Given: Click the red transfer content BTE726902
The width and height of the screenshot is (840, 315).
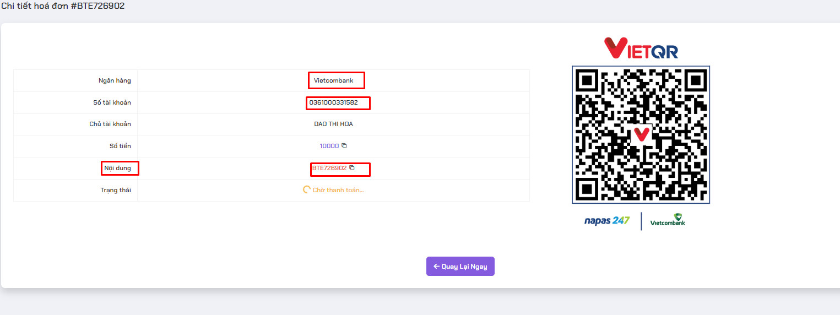Looking at the screenshot, I should [329, 168].
